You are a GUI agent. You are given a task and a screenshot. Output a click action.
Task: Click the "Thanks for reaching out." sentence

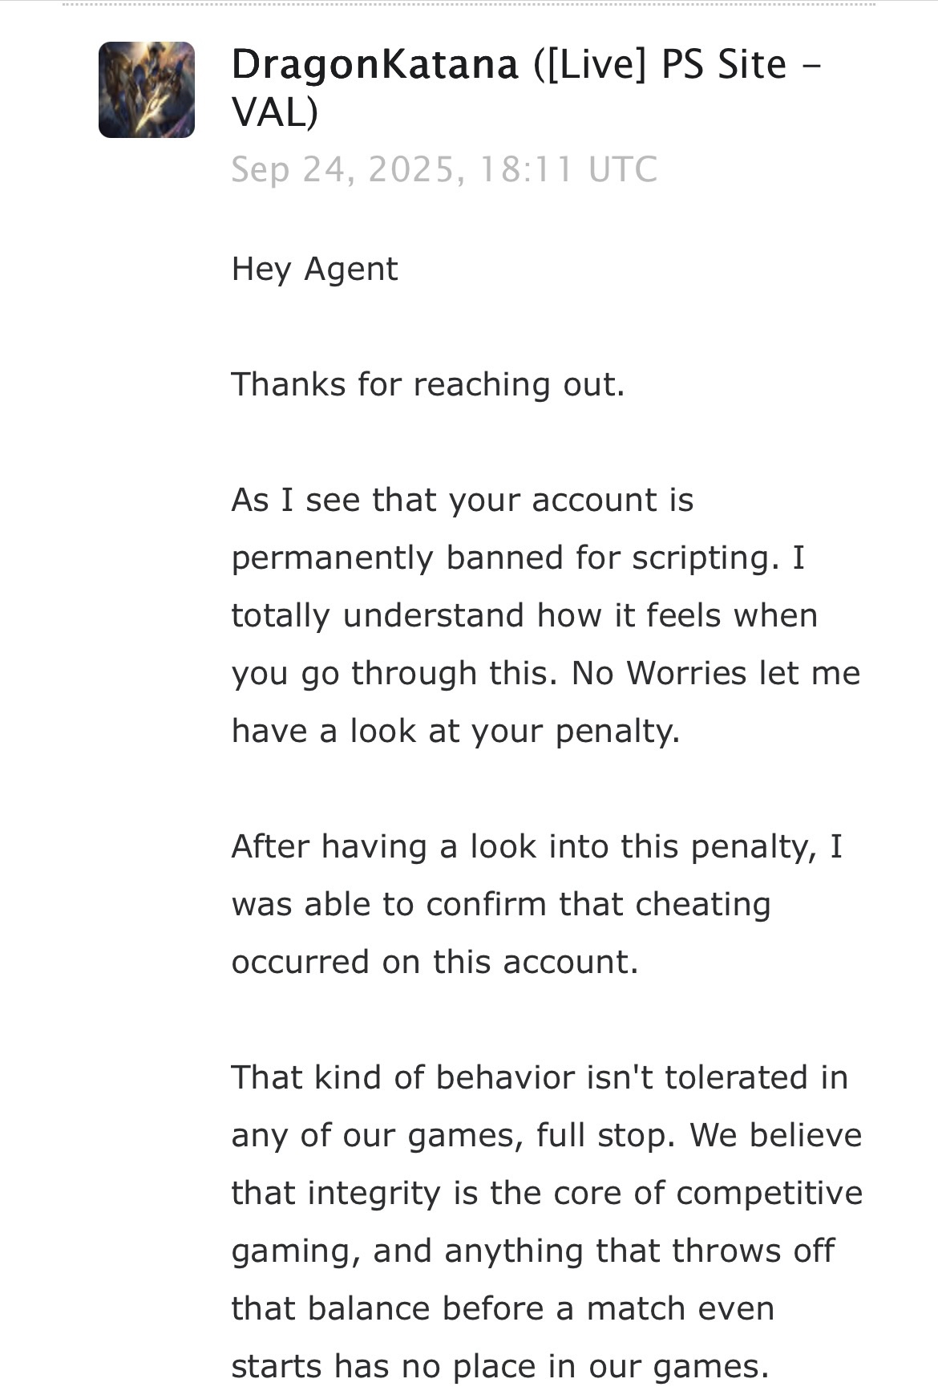click(x=428, y=384)
